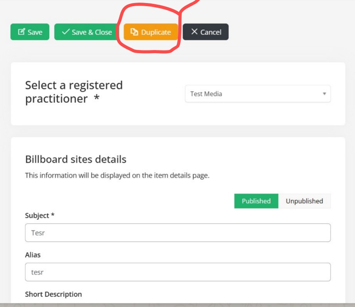Focus the Subject input field containing Tesr
Screen dimensions: 355x307
click(177, 233)
